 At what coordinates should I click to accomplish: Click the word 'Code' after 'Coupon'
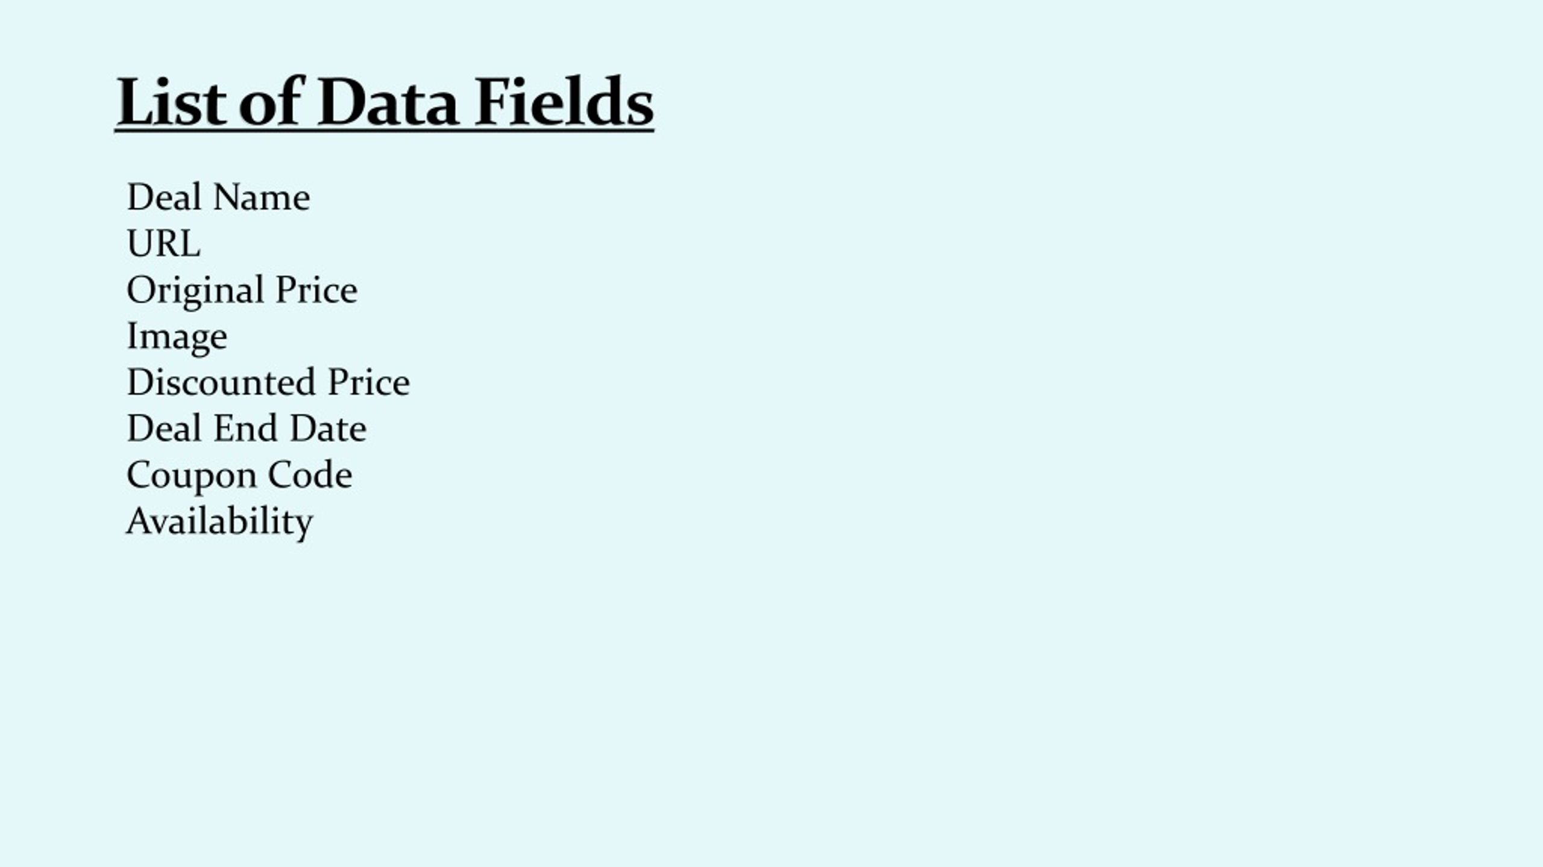pyautogui.click(x=310, y=474)
